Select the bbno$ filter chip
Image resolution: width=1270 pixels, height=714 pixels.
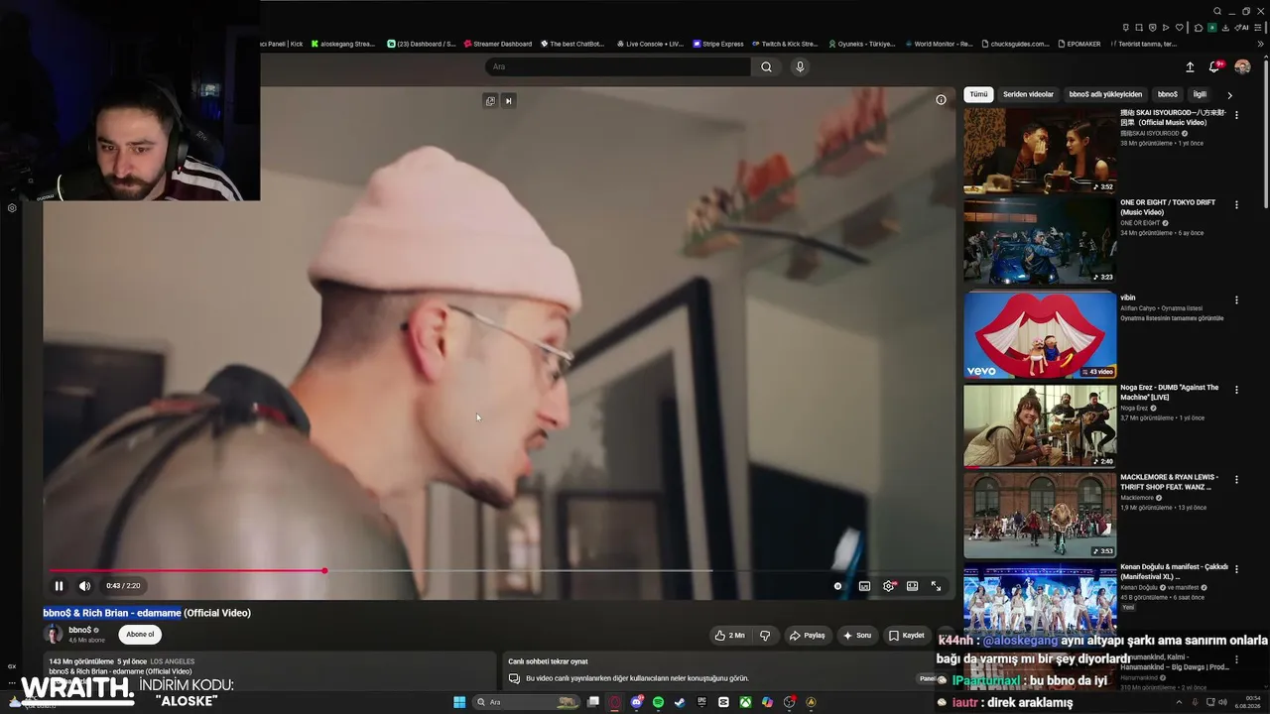point(1168,94)
